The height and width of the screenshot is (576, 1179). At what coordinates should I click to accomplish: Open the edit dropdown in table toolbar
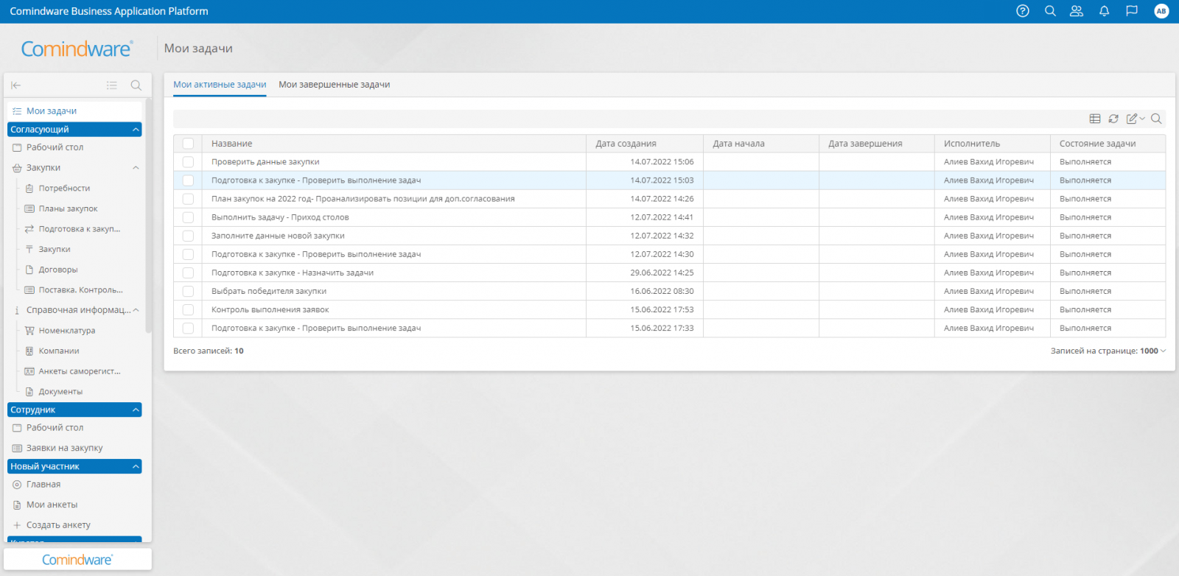point(1136,119)
